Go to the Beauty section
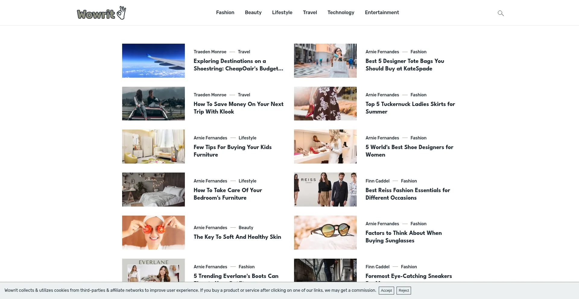The height and width of the screenshot is (299, 579). 253,12
